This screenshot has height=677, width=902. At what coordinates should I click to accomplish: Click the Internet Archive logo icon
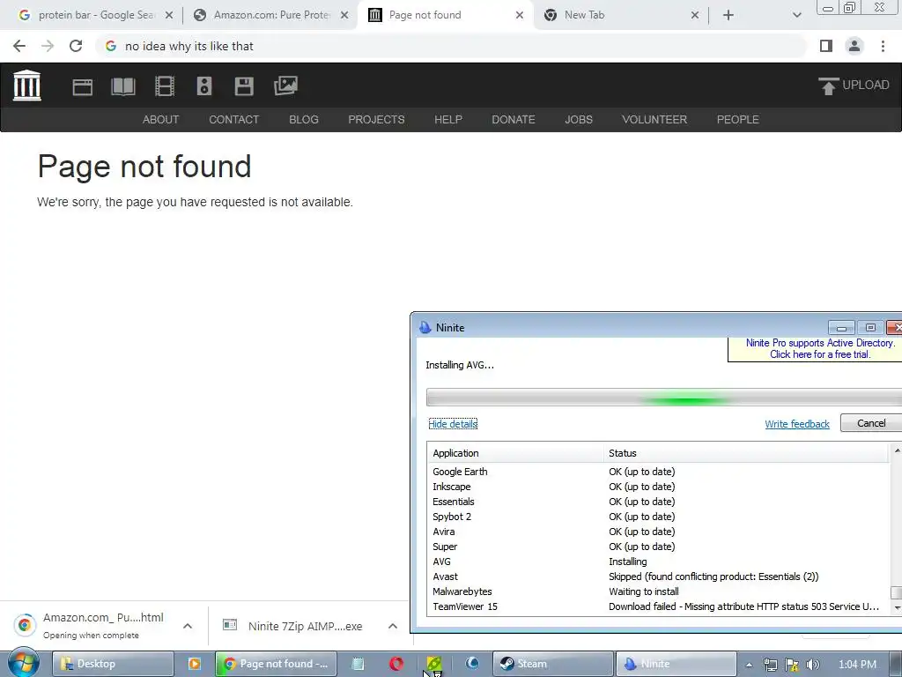27,86
